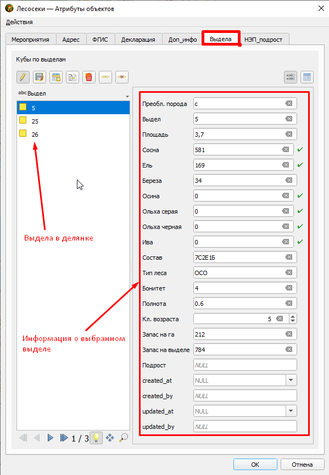Open the created_at date dropdown

point(291,380)
